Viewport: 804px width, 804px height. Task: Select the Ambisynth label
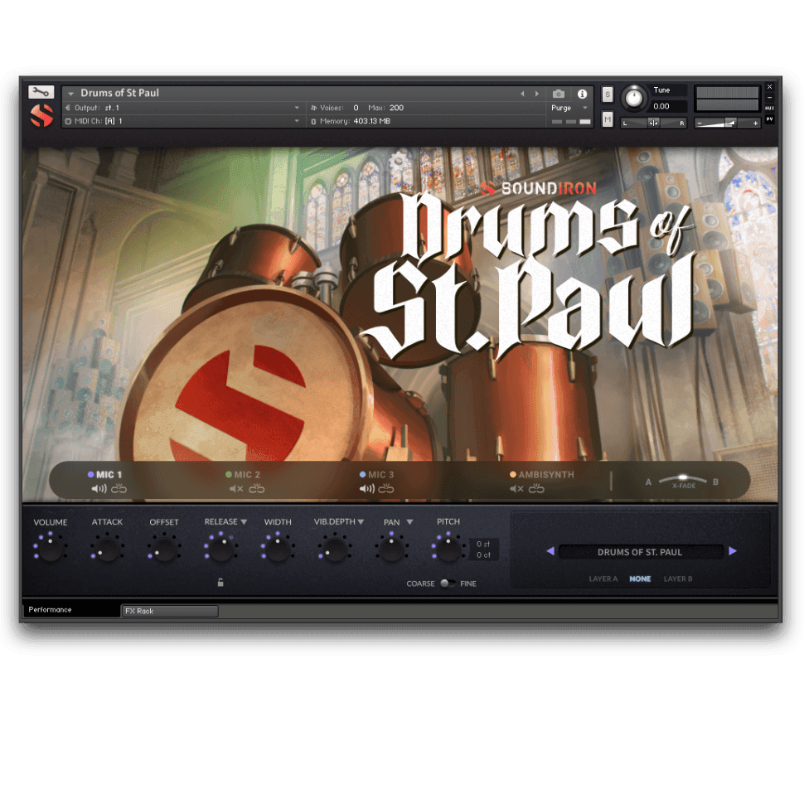546,475
